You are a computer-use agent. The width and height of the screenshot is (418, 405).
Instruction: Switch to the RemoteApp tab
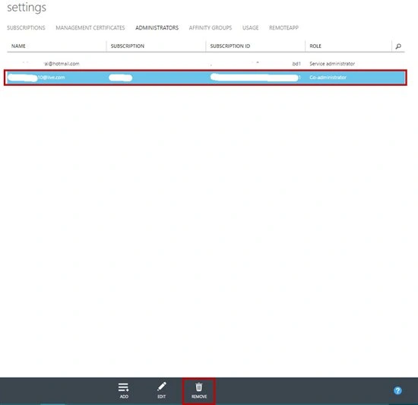click(x=283, y=27)
